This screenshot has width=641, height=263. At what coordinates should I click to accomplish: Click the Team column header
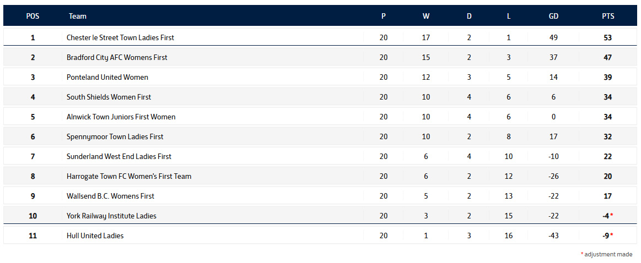(78, 17)
